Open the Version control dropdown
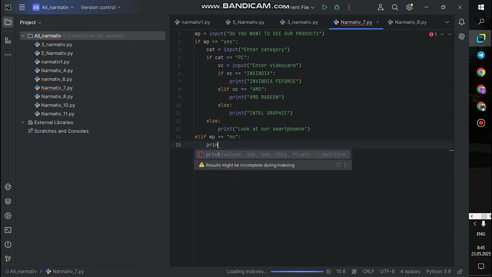This screenshot has height=277, width=492. [x=100, y=7]
